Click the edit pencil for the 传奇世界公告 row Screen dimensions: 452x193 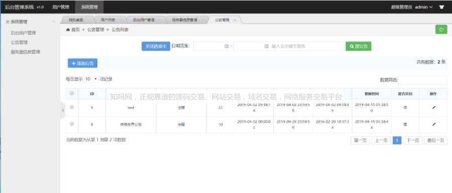point(434,124)
